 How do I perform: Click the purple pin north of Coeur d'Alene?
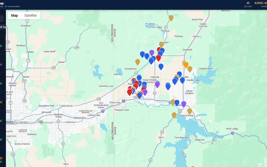click(x=184, y=104)
